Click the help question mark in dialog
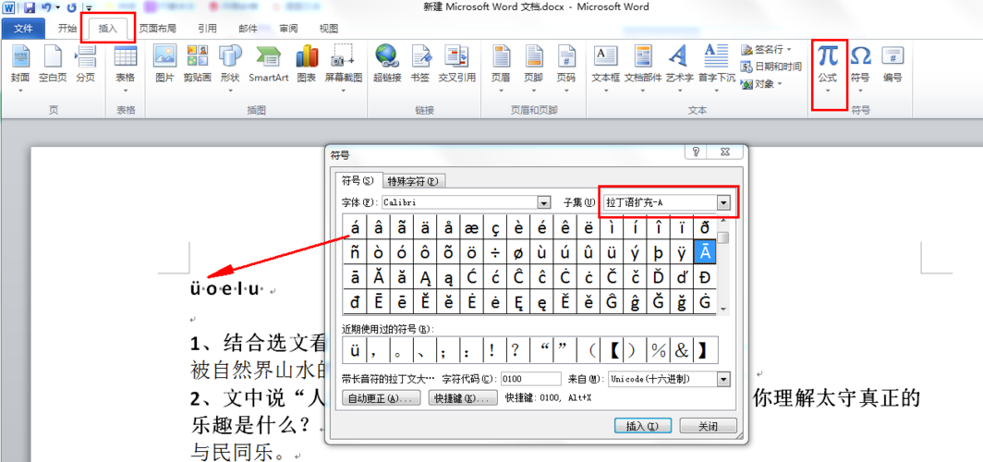 (696, 152)
